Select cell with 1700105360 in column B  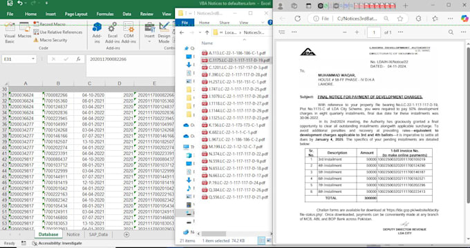[59, 101]
